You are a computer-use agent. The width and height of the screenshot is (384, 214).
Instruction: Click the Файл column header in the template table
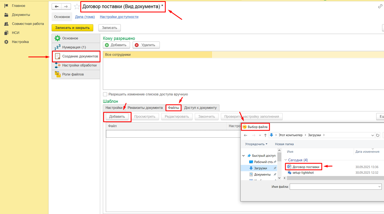coord(166,126)
